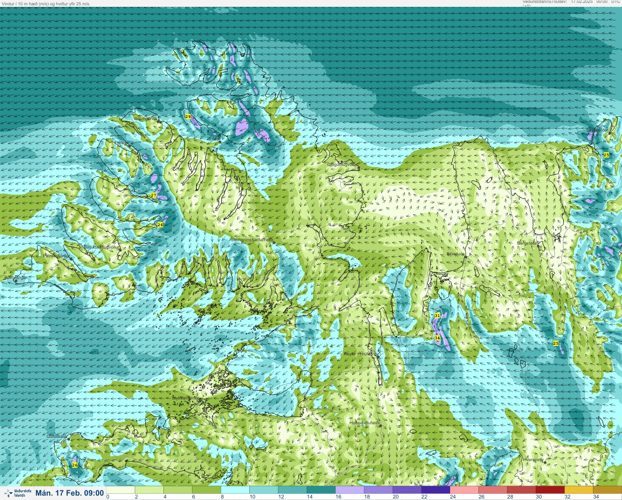The height and width of the screenshot is (500, 622).
Task: Click the yellow gust marker '29'
Action: 188,117
